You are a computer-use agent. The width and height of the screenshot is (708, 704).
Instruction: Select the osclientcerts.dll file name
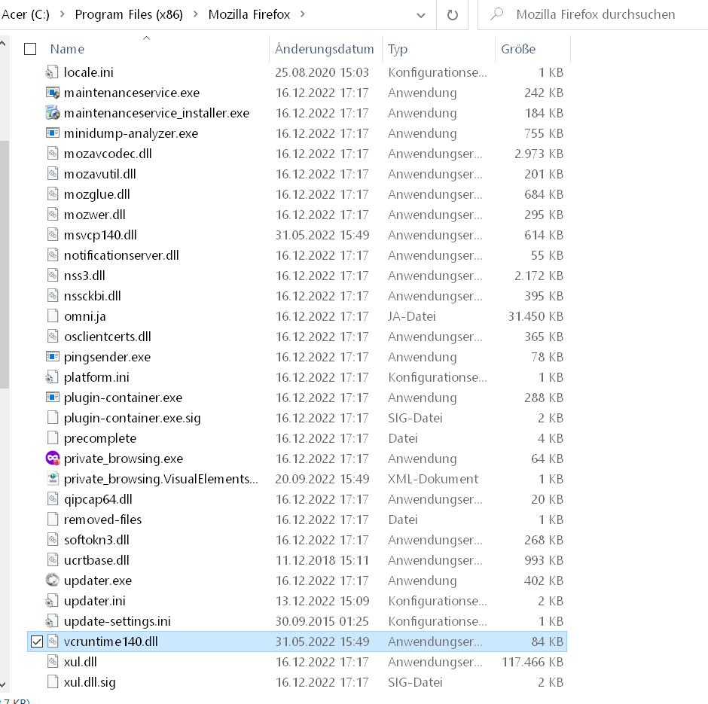(108, 337)
